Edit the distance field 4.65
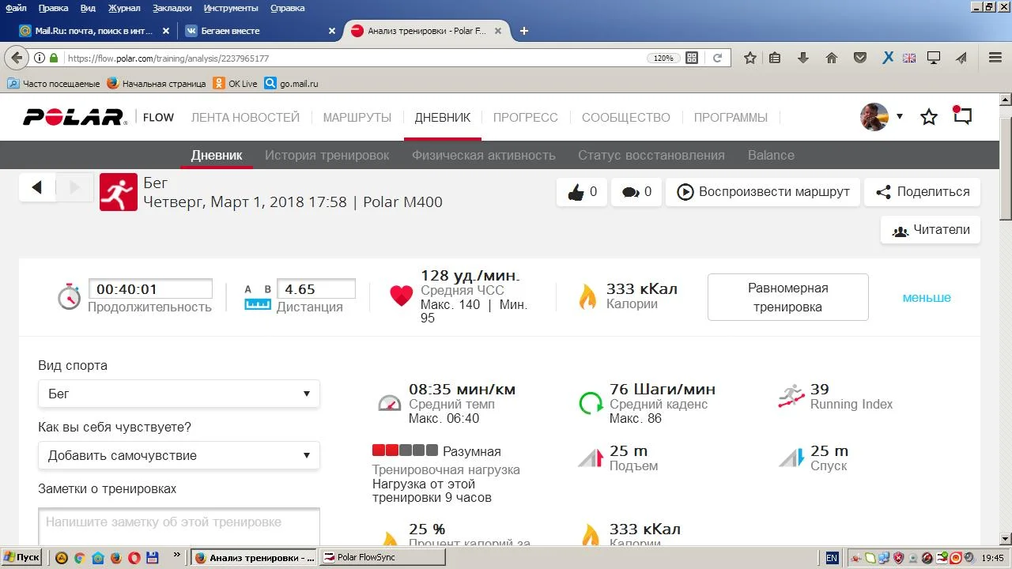The height and width of the screenshot is (569, 1012). 316,289
